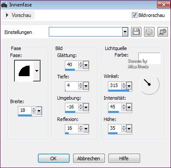
Task: Click the Tiefe value field showing 4
Action: click(x=71, y=85)
